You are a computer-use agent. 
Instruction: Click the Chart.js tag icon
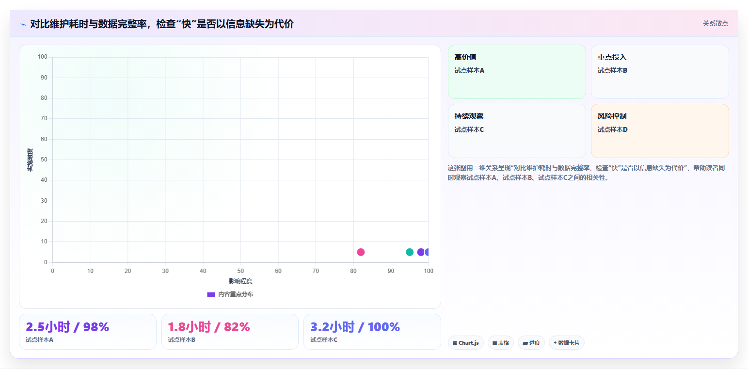(x=455, y=343)
